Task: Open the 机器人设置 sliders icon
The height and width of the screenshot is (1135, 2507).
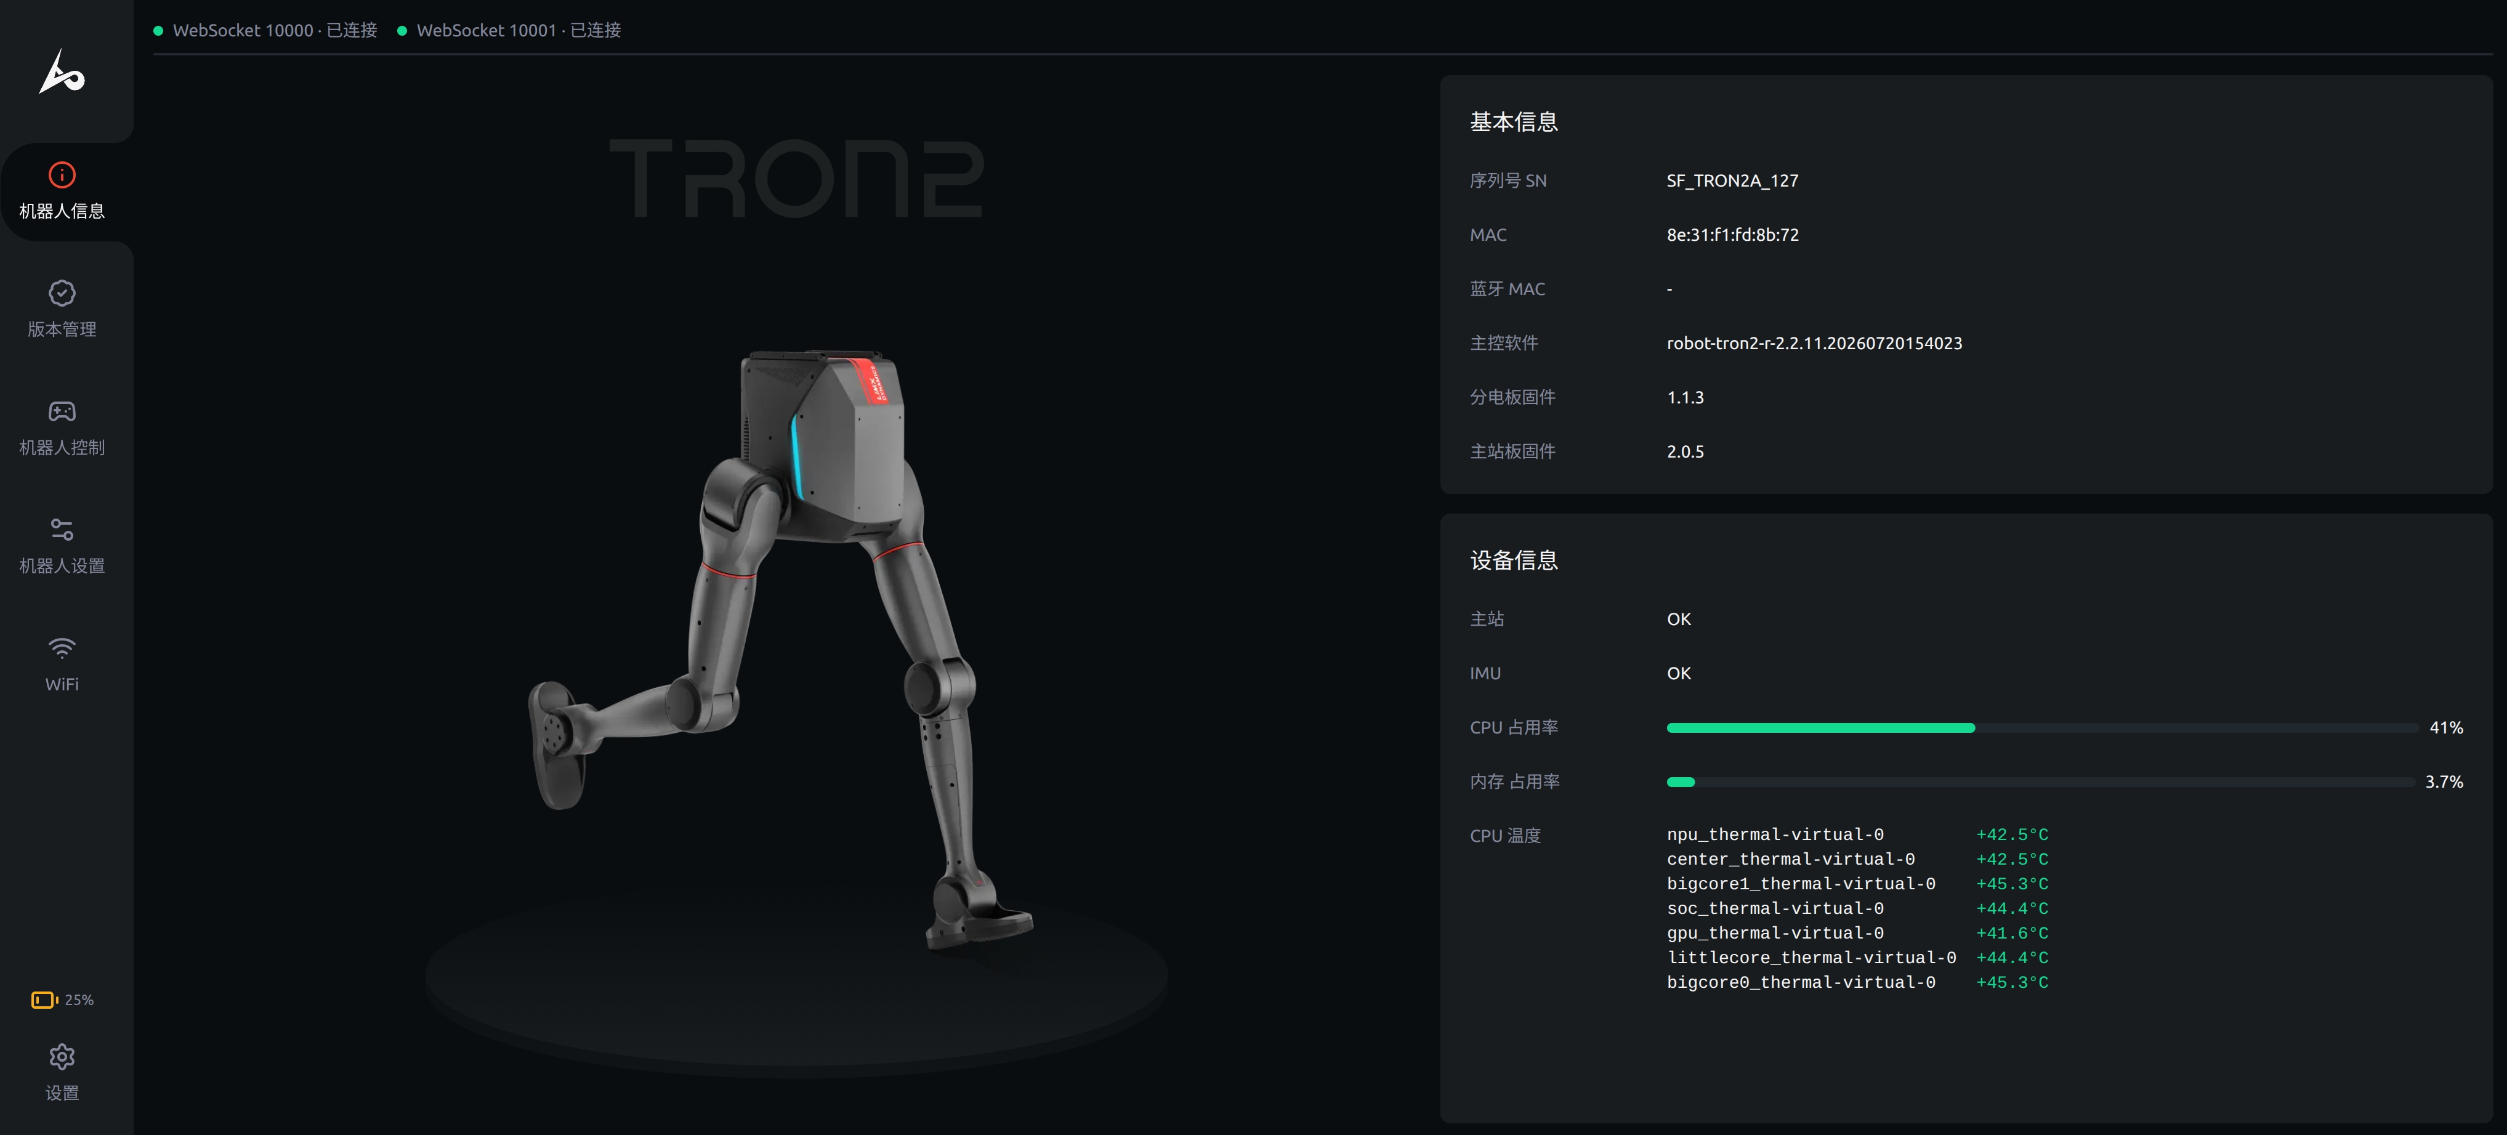Action: tap(62, 530)
